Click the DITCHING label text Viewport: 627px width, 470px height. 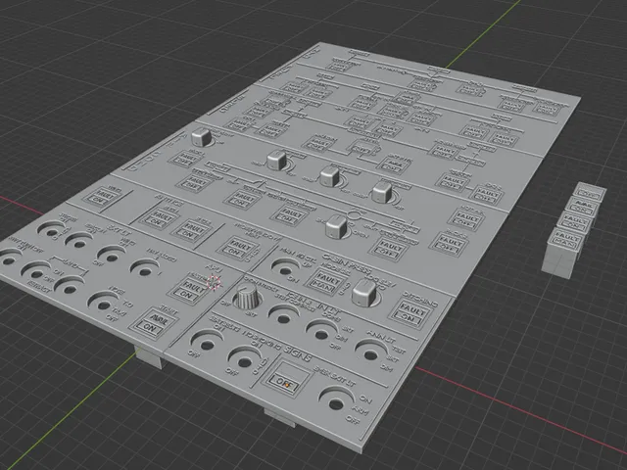pyautogui.click(x=420, y=298)
